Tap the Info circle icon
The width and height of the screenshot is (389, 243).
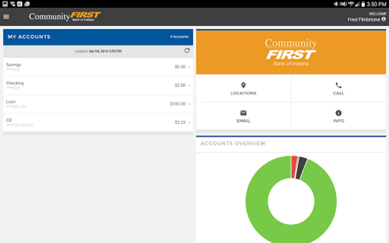338,113
